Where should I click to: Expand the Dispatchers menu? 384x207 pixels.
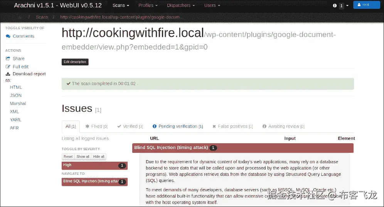pyautogui.click(x=181, y=5)
